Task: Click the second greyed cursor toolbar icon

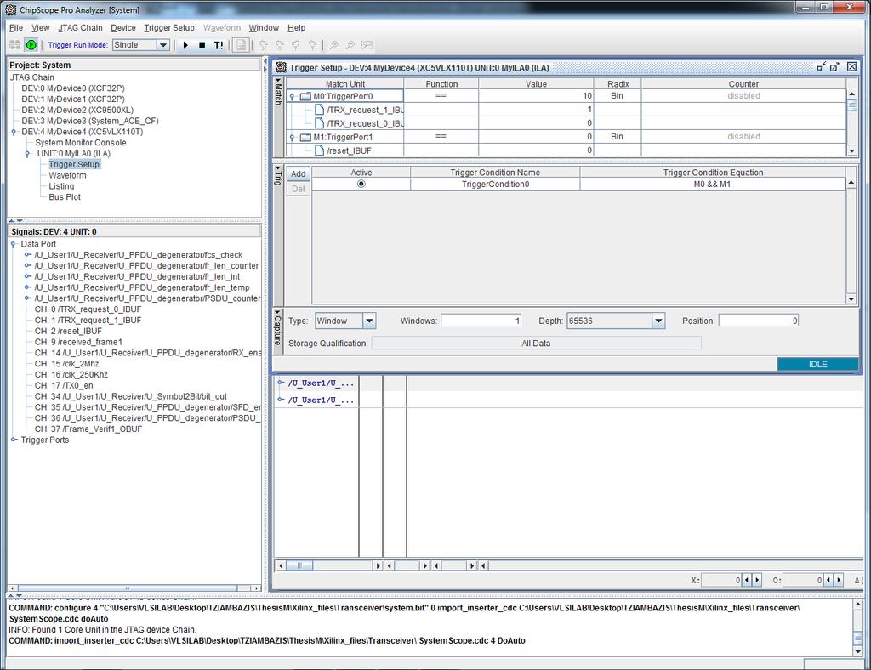Action: pos(279,45)
